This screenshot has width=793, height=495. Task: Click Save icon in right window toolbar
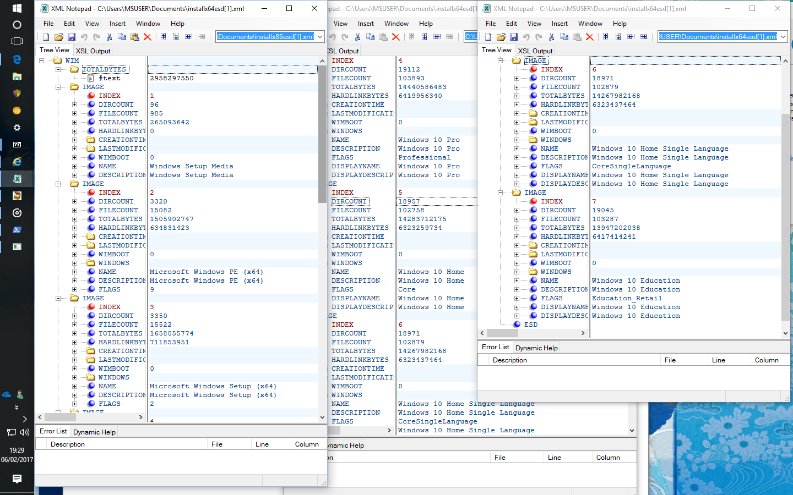tap(514, 37)
